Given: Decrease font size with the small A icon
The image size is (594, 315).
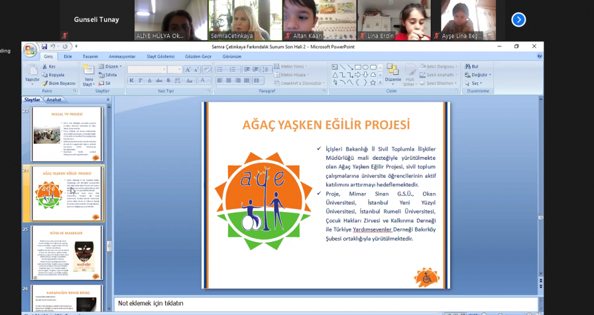Looking at the screenshot, I should tap(197, 70).
